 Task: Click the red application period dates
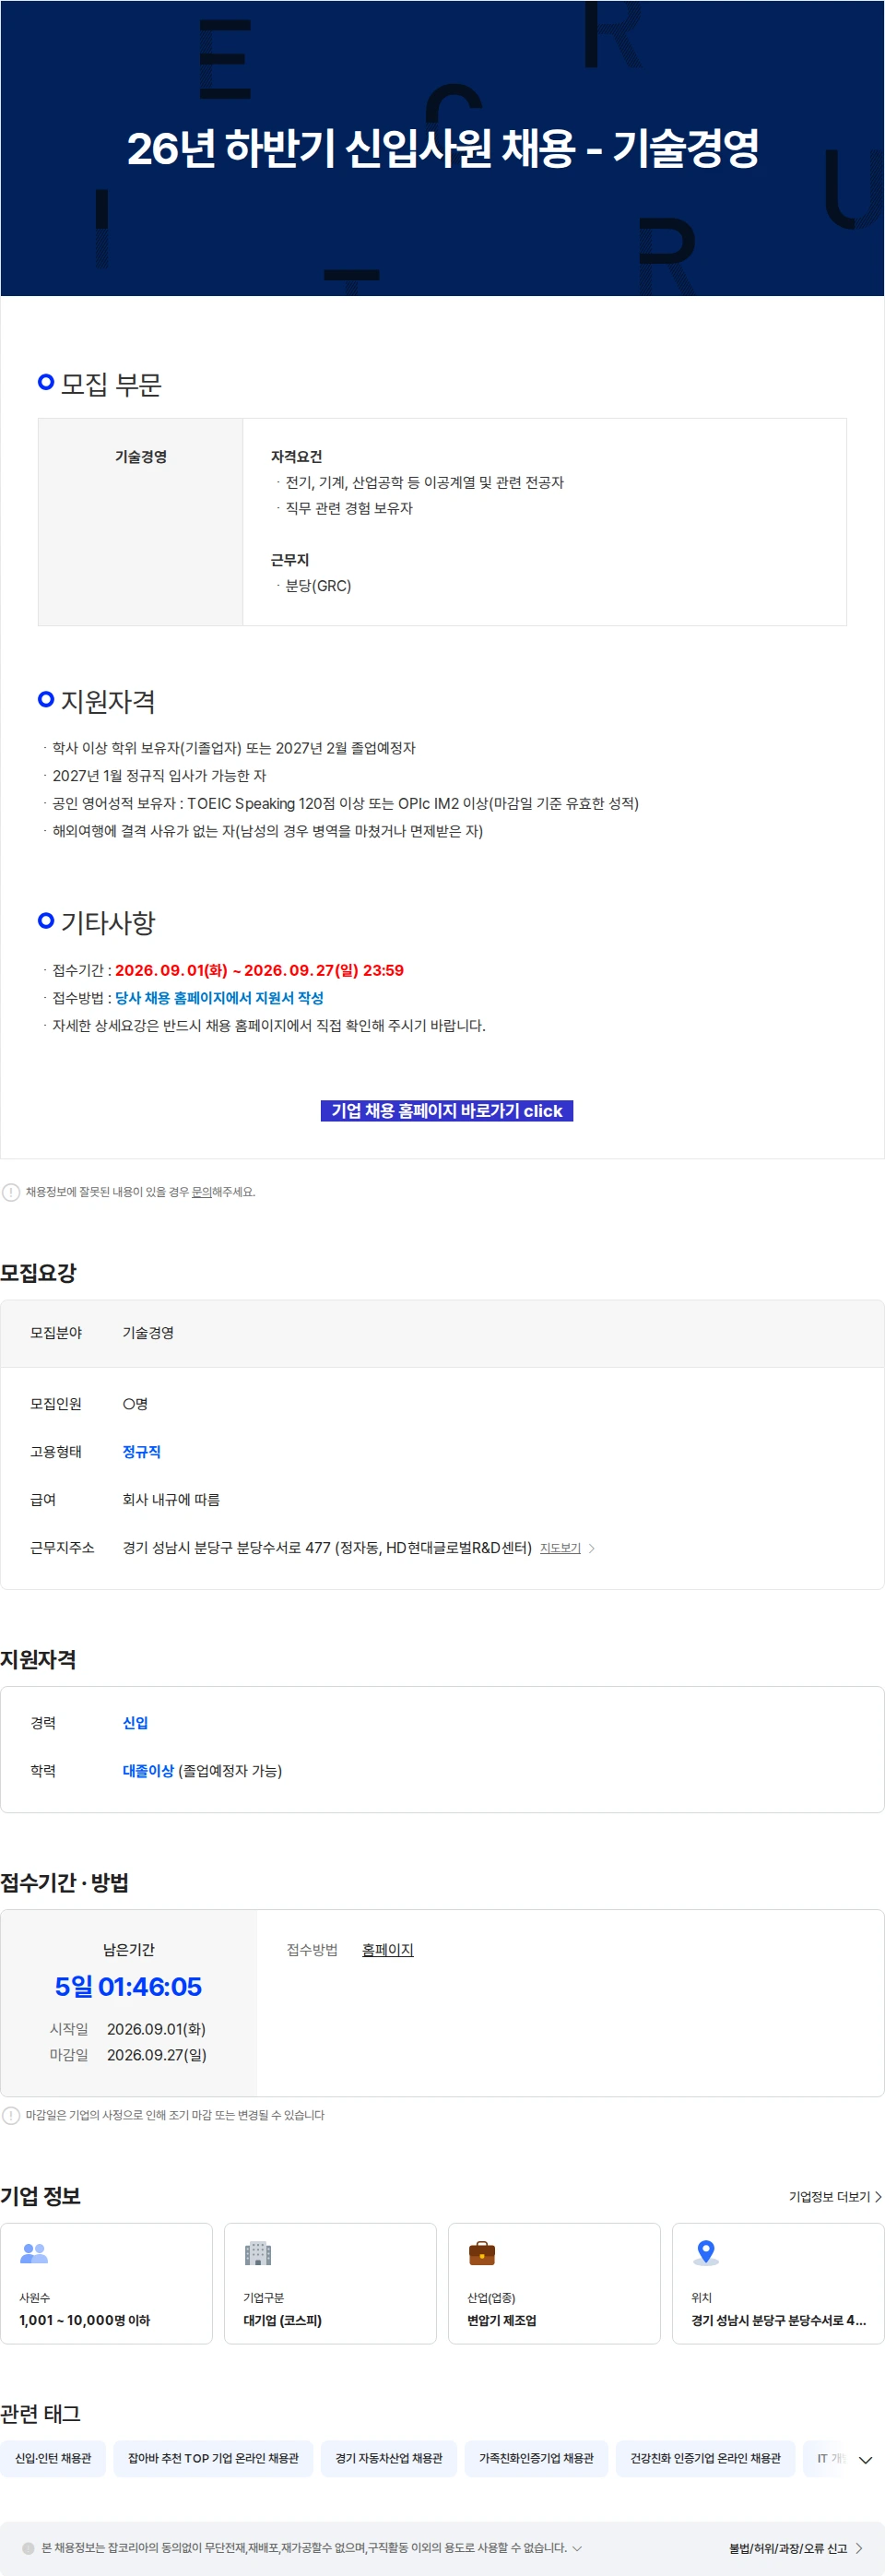point(259,970)
